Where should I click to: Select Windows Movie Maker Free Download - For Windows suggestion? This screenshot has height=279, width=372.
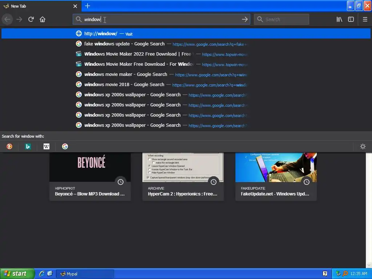point(186,64)
